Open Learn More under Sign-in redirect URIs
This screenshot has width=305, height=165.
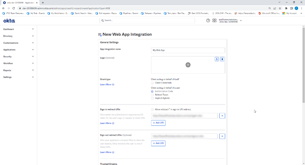[x=107, y=123]
